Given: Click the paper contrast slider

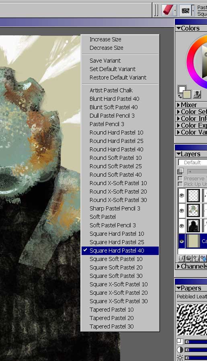Looking at the screenshot, I should point(196,350).
